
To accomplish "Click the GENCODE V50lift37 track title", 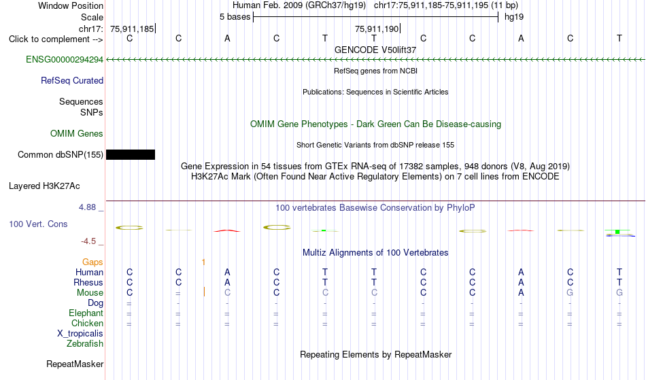I will tap(375, 50).
